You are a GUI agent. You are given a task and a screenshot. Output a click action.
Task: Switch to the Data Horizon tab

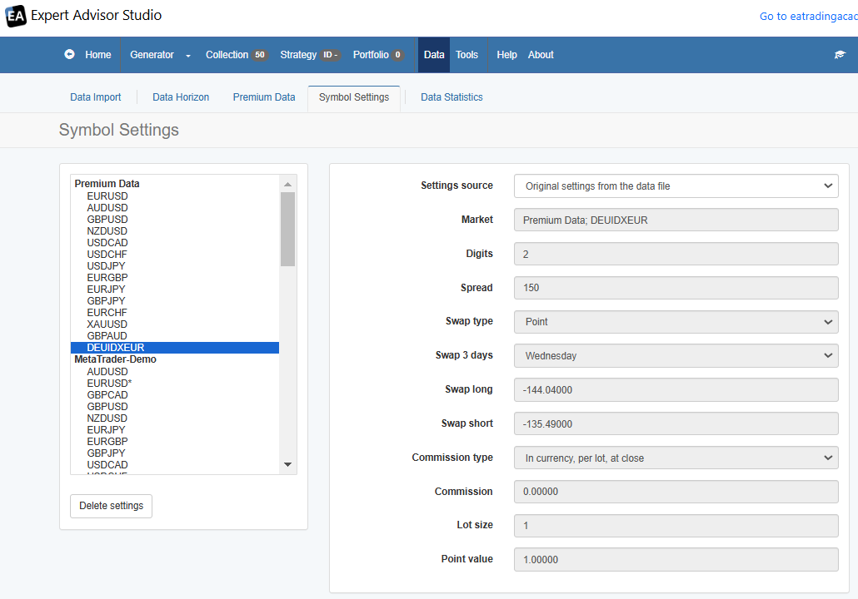click(181, 97)
